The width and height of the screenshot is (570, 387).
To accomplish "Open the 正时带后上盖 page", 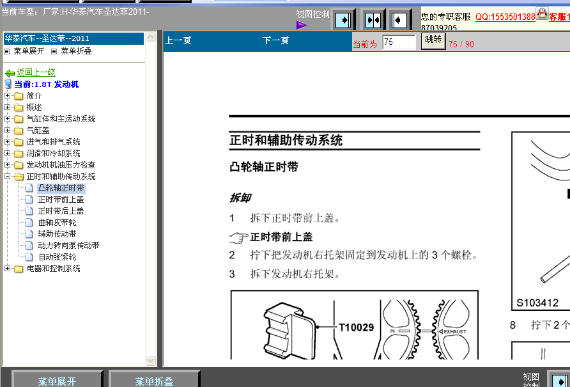I will click(61, 211).
